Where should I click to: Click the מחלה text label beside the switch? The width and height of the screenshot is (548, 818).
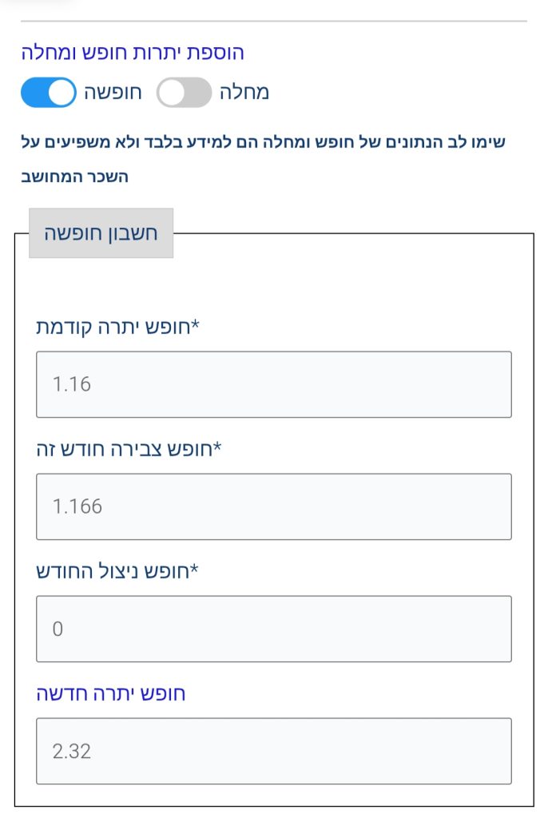pos(244,93)
